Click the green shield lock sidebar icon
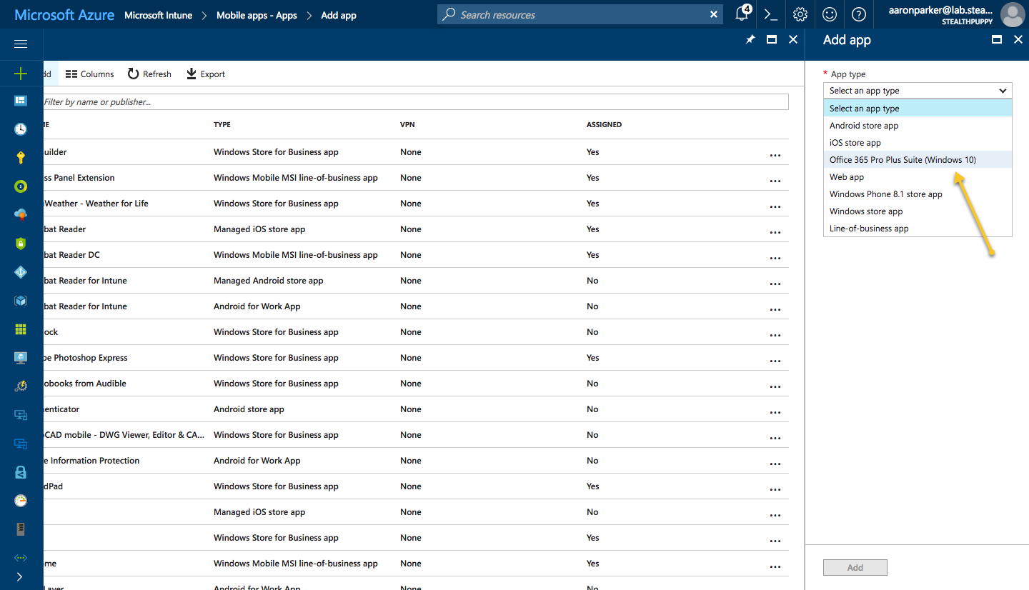 (x=21, y=243)
